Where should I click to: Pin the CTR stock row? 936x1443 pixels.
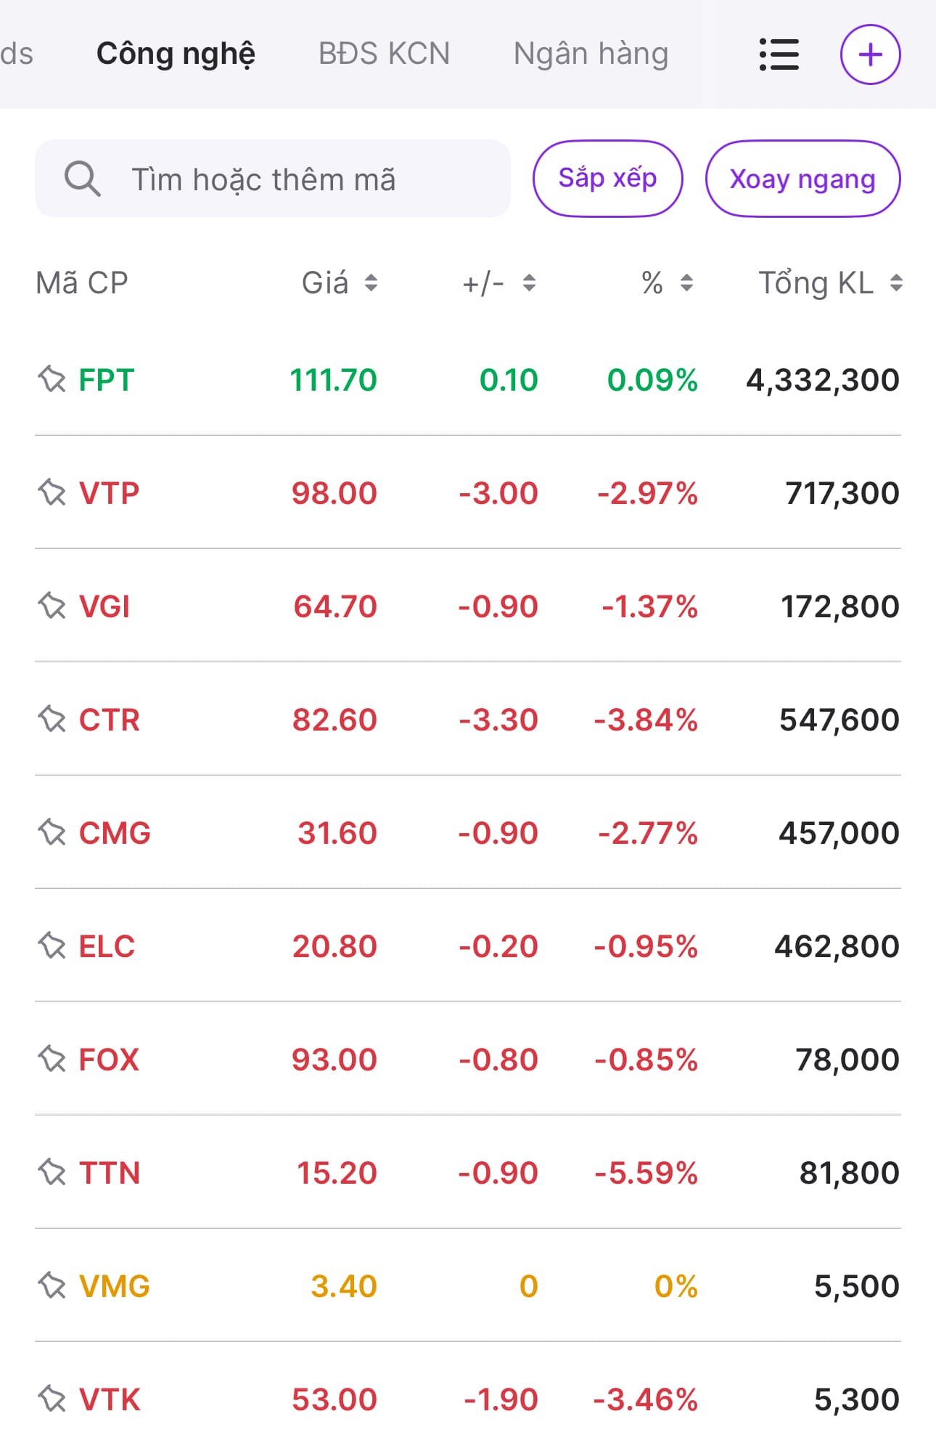52,719
